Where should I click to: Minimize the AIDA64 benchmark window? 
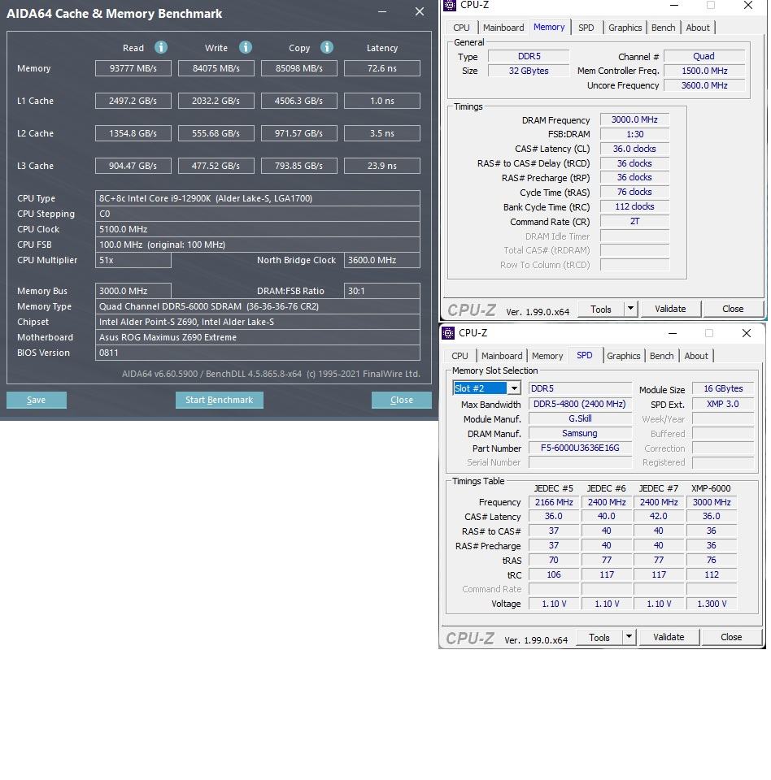click(x=382, y=11)
